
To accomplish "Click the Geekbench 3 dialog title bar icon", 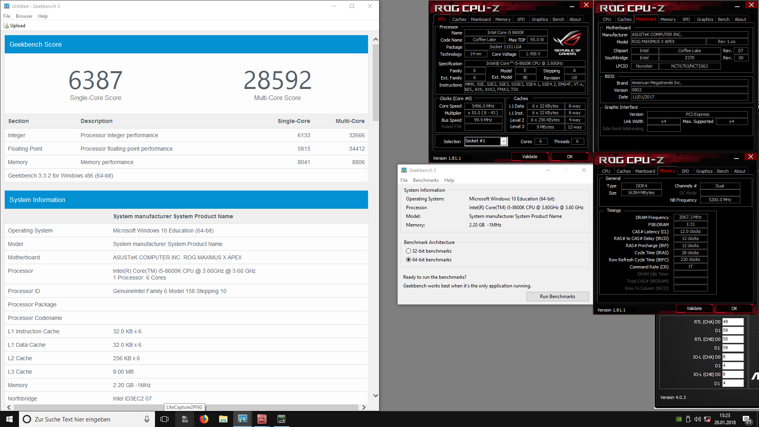I will [x=404, y=170].
